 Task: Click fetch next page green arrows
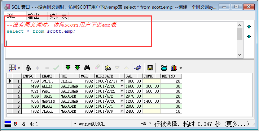point(68,68)
